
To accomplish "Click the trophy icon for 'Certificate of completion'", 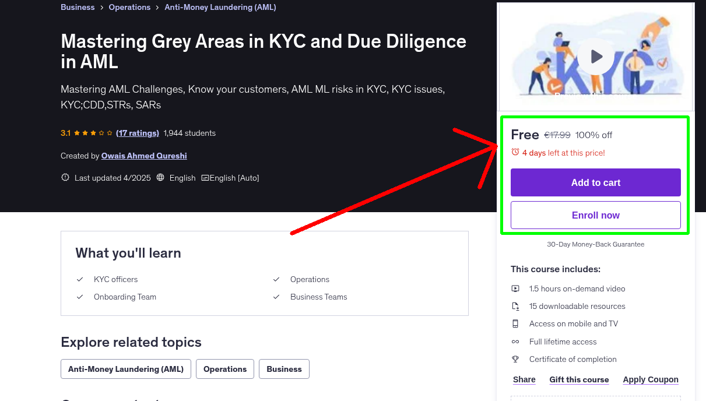I will click(x=515, y=359).
